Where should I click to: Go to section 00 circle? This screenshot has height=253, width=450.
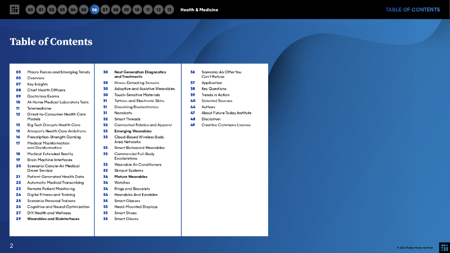[x=30, y=10]
